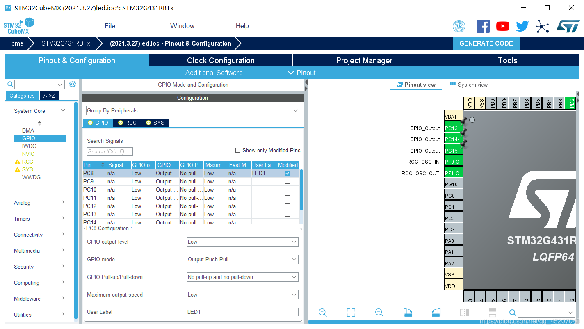The width and height of the screenshot is (584, 329).
Task: Open the Help menu
Action: 242,26
